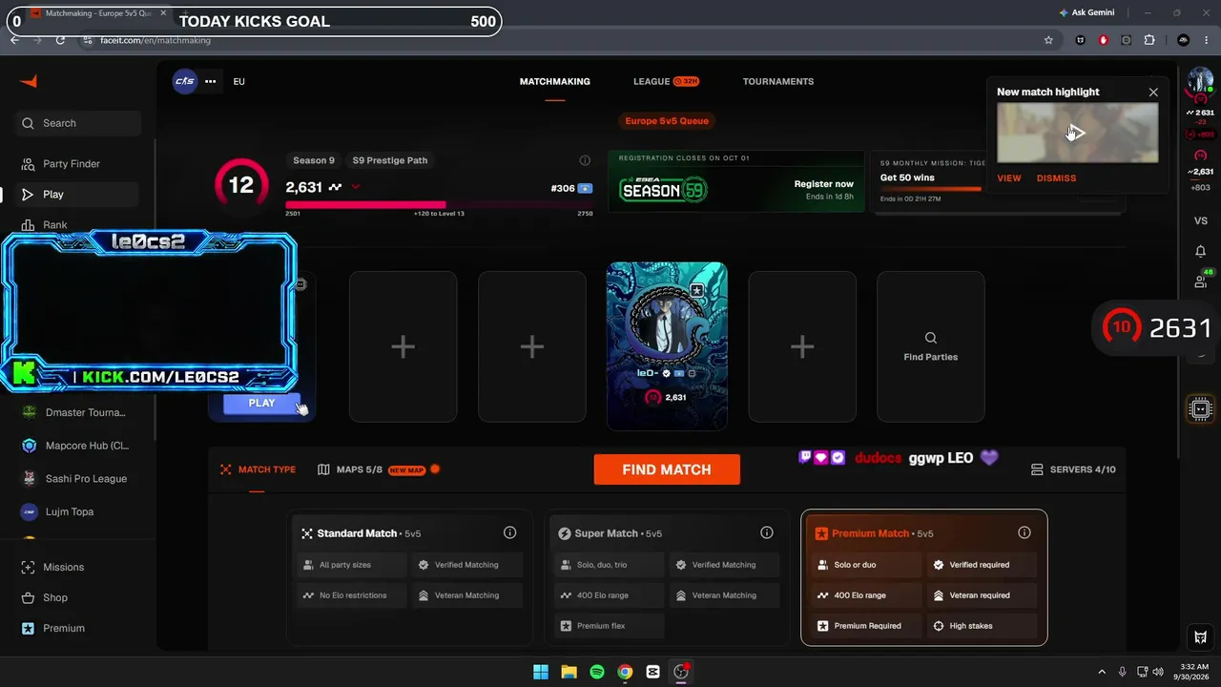This screenshot has width=1221, height=687.
Task: Open the Rank sidebar entry
Action: pyautogui.click(x=55, y=225)
